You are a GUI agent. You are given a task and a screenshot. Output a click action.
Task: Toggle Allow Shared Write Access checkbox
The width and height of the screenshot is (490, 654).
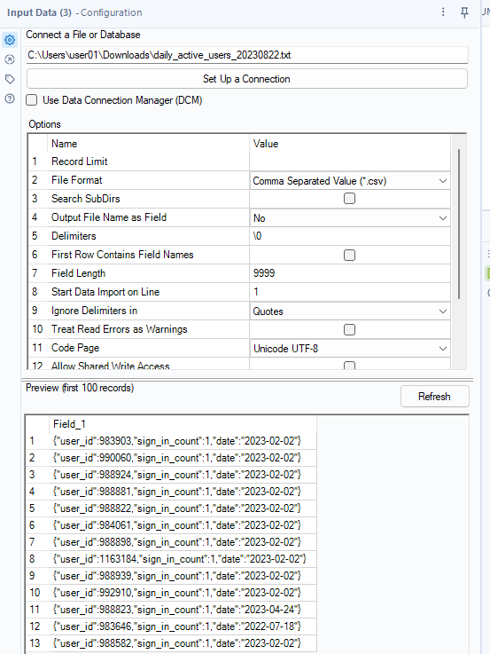(x=350, y=366)
